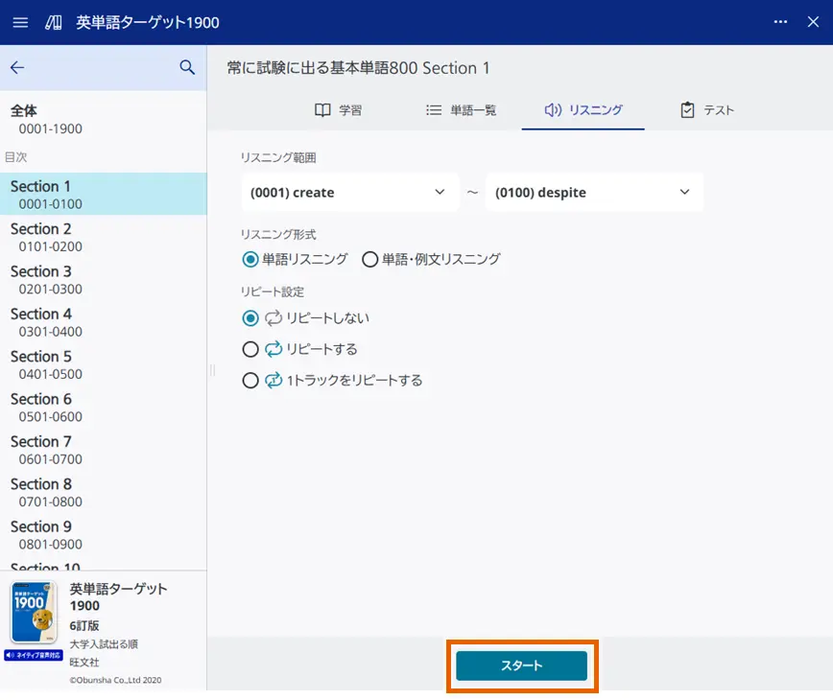
Task: Open the (0100) despite range dropdown
Action: (x=594, y=192)
